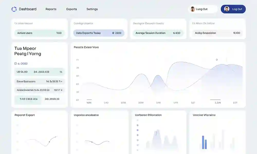Click the circle marker on the main chart
257x154 pixels.
217,60
